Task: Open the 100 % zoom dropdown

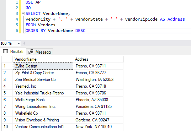Action: [x=19, y=43]
